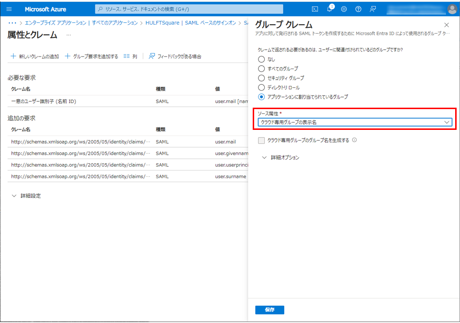
Task: Click the info icon beside group name checkbox
Action: [x=355, y=140]
